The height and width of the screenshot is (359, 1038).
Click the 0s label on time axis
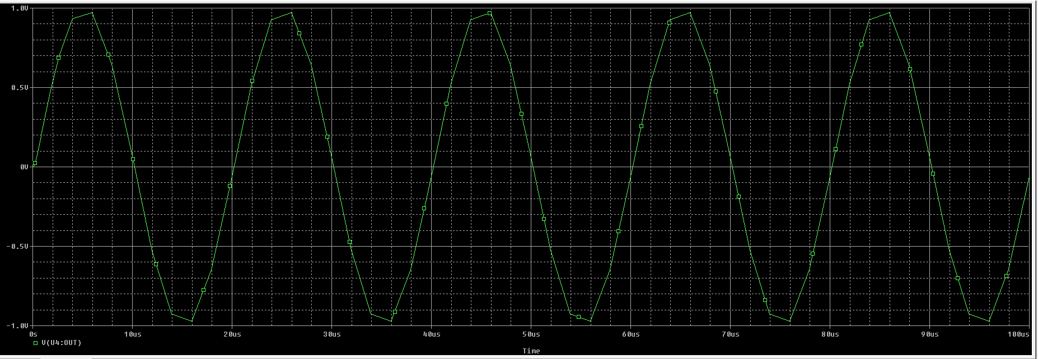(32, 334)
